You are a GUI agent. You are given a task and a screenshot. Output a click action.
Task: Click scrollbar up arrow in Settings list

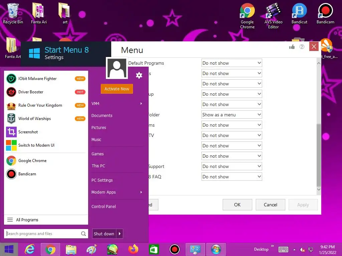(319, 63)
